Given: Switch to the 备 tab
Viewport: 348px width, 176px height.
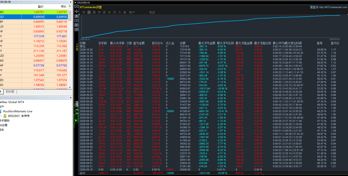Looking at the screenshot, I should [x=124, y=12].
